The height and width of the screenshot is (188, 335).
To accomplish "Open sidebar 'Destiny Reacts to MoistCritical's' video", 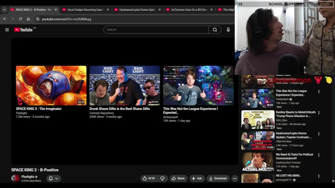I will click(296, 114).
